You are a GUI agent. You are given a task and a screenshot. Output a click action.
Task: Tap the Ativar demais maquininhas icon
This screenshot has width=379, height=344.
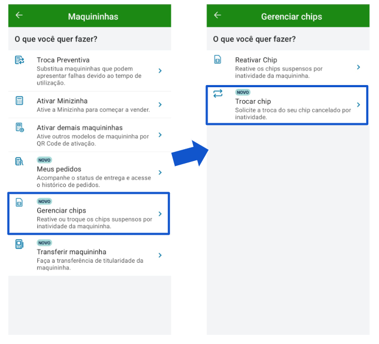[19, 127]
